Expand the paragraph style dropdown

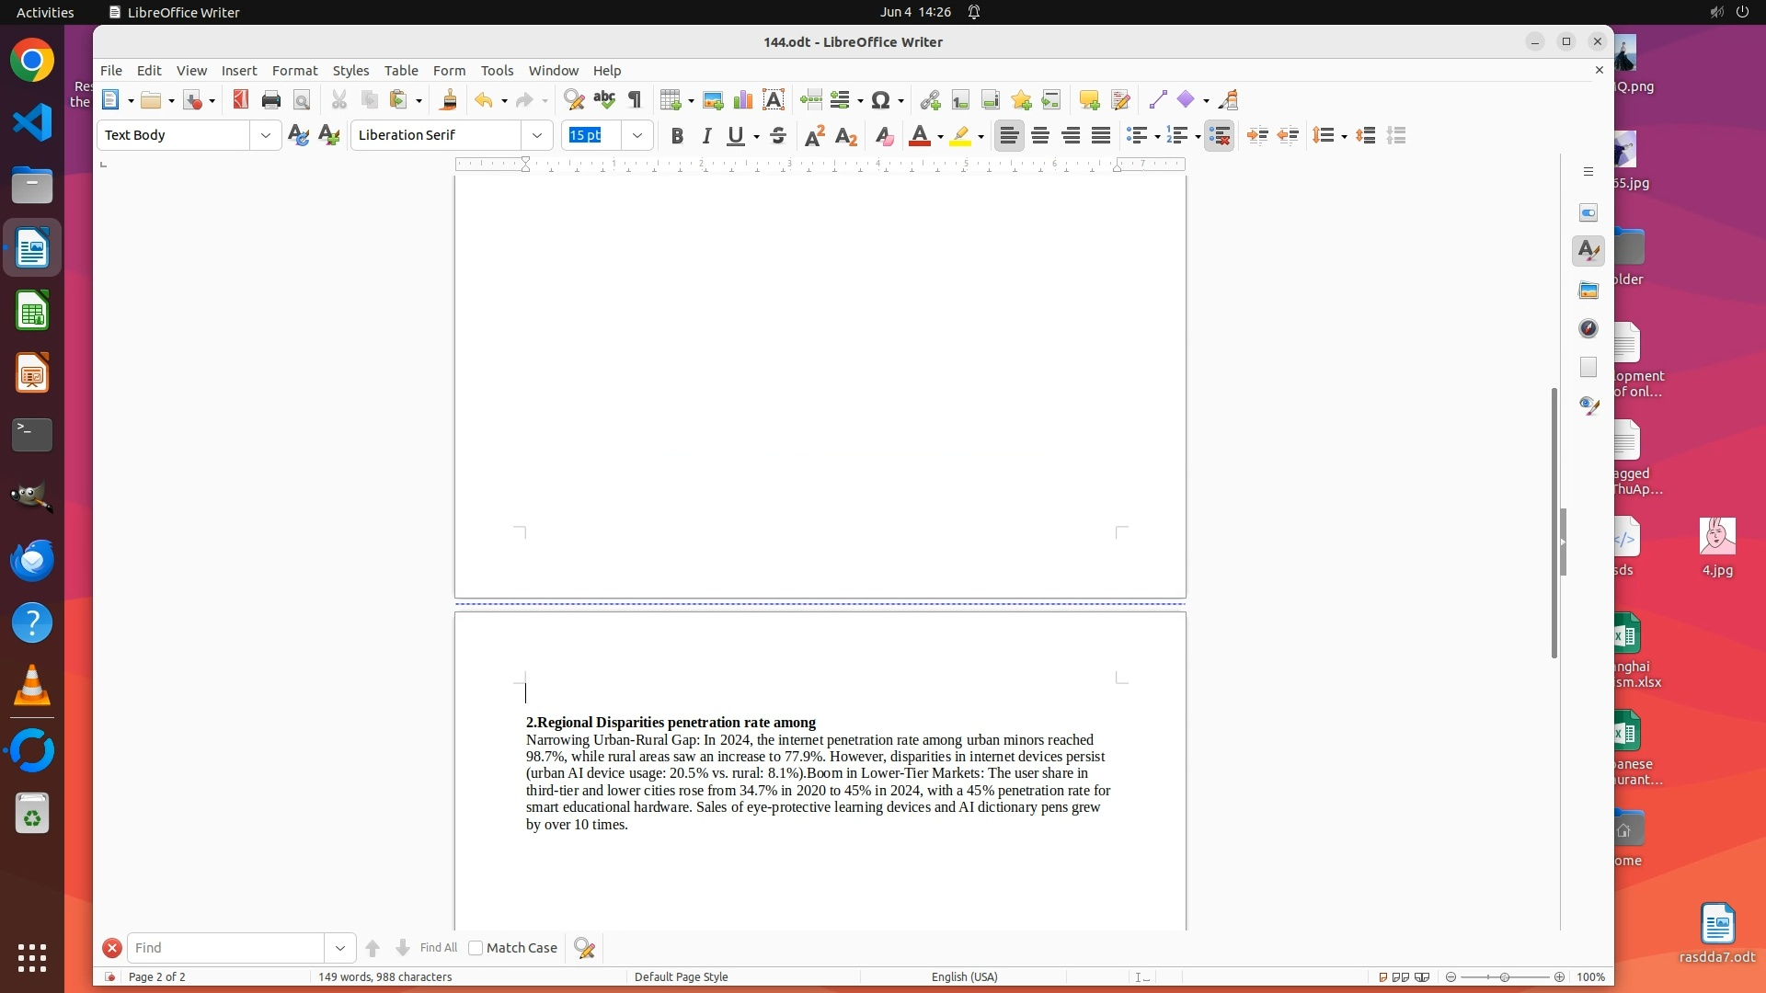coord(265,135)
